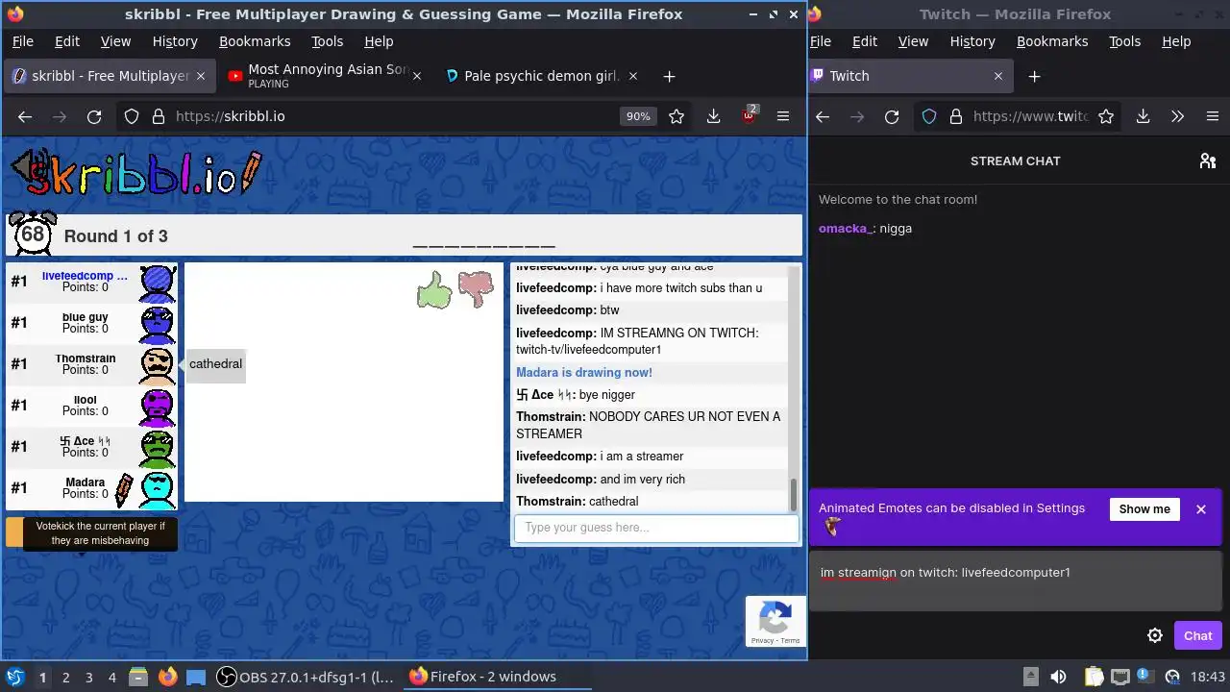Open History menu in skribbl window

(175, 41)
